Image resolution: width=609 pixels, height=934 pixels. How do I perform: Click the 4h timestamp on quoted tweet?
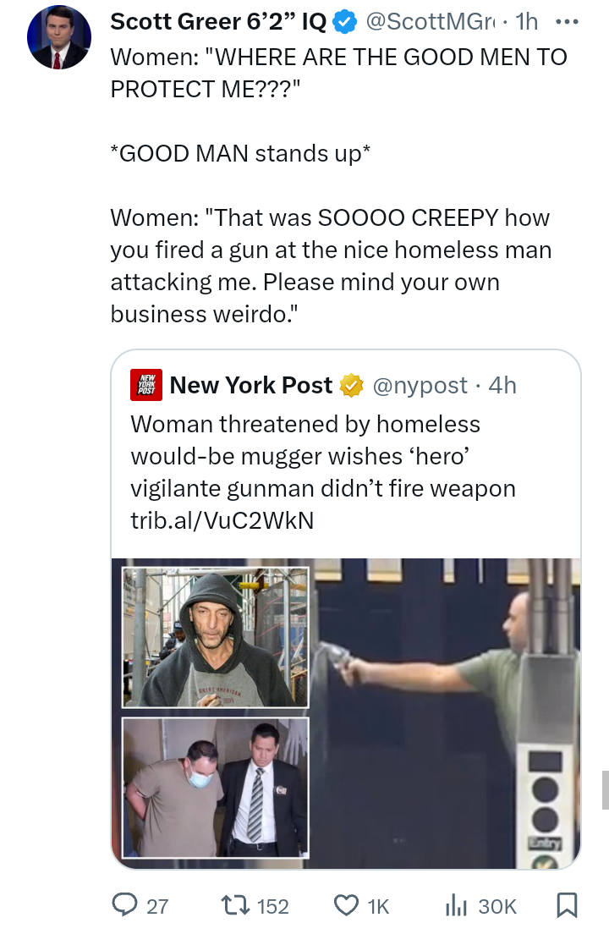point(502,386)
